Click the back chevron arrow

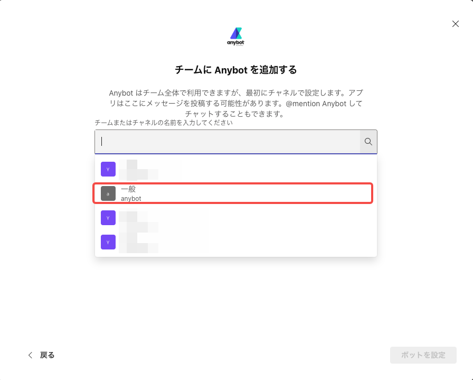pos(31,355)
